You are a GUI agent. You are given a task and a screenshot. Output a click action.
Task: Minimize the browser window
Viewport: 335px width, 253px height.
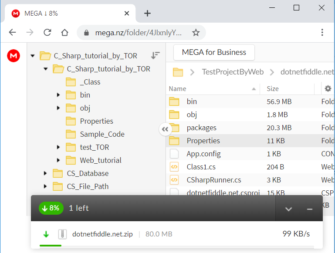(x=272, y=8)
